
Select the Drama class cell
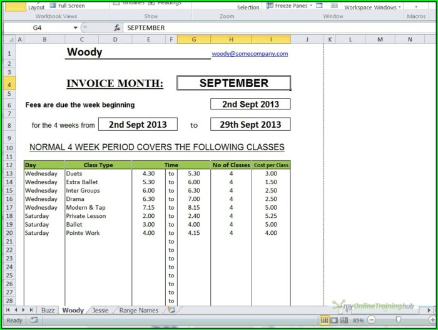(x=98, y=199)
